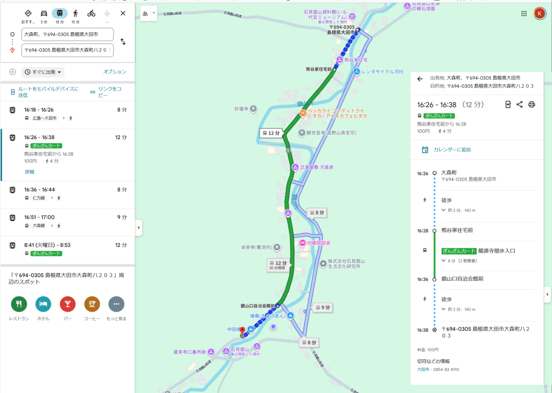Viewport: 552px width, 393px height.
Task: Select flights travel mode icon
Action: (x=107, y=13)
